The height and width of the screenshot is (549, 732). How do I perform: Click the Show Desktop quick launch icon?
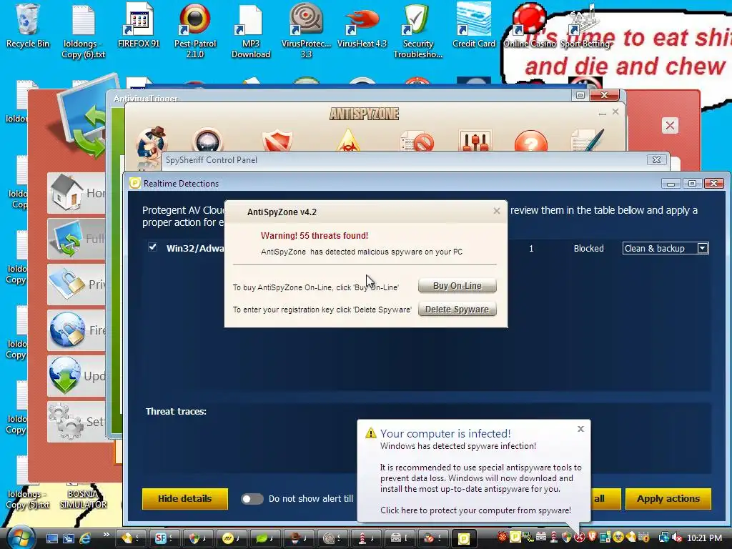51,538
